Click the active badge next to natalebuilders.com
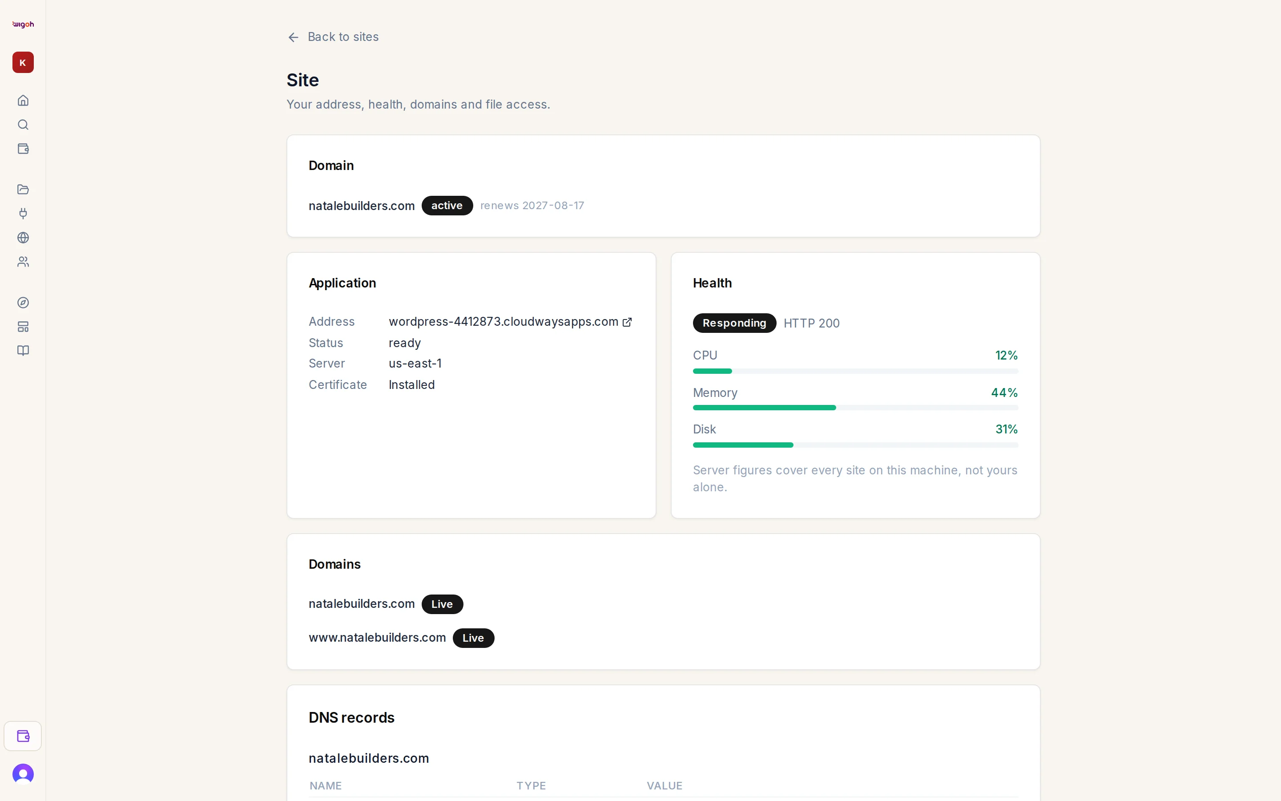This screenshot has width=1281, height=801. coord(447,206)
